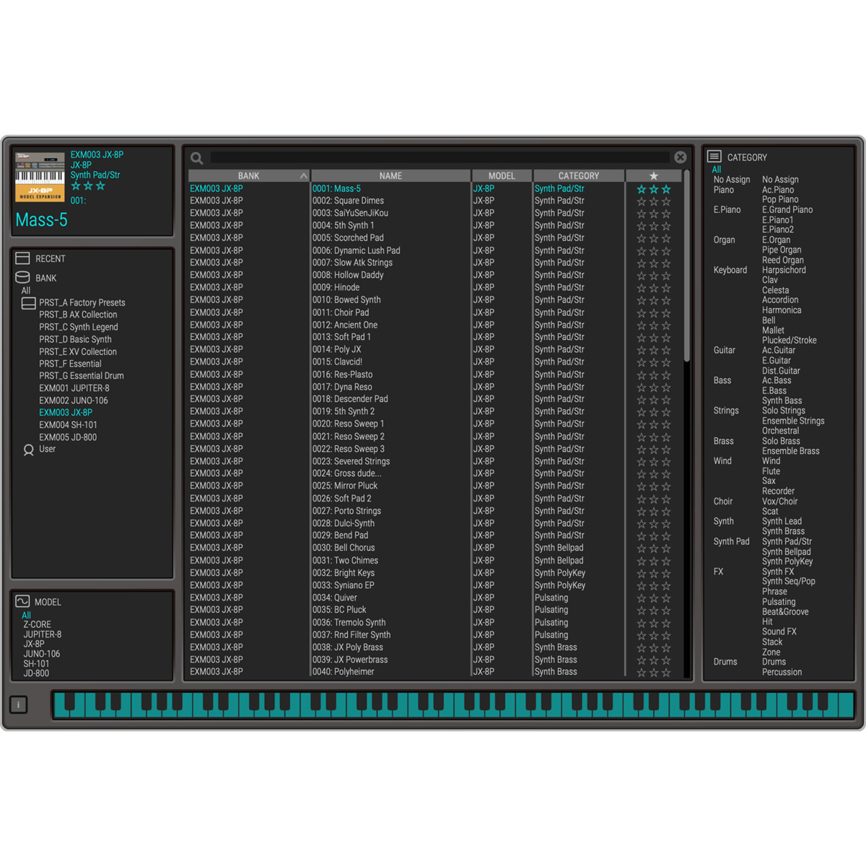Sort list by MODEL column header
Image resolution: width=866 pixels, height=866 pixels.
pyautogui.click(x=502, y=175)
